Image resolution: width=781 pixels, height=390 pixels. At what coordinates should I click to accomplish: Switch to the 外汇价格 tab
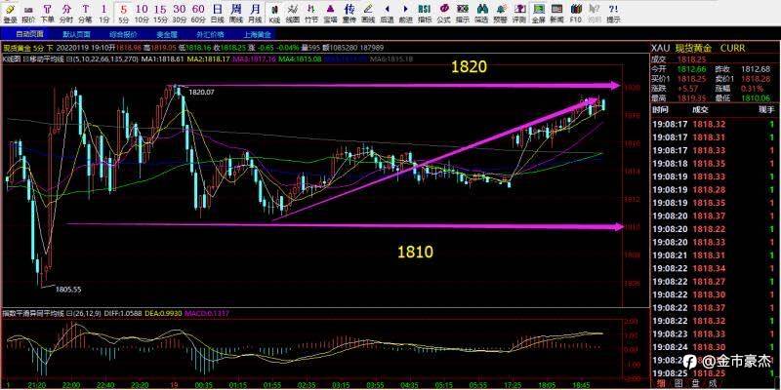click(x=212, y=34)
